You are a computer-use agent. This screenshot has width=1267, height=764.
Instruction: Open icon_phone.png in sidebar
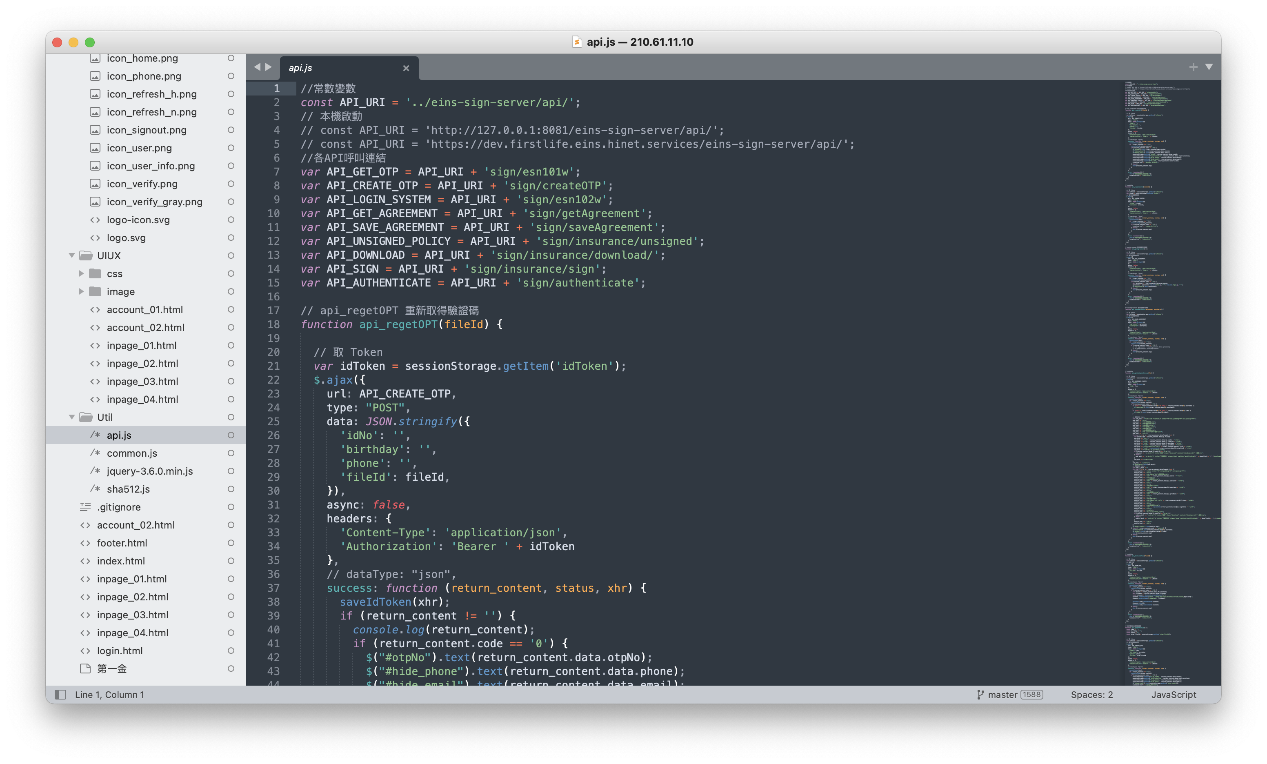[x=144, y=76]
